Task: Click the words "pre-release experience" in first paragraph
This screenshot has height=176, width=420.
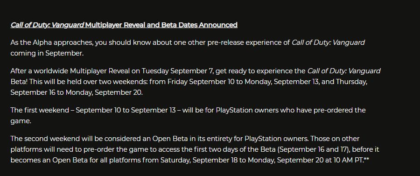Action: [246, 42]
